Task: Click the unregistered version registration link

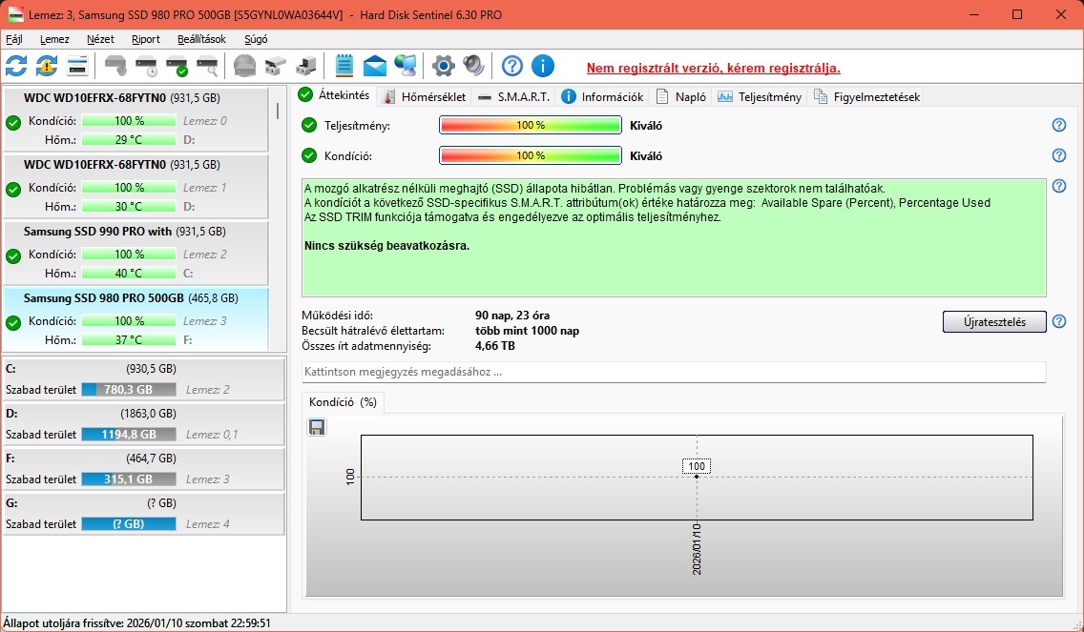Action: [x=714, y=68]
